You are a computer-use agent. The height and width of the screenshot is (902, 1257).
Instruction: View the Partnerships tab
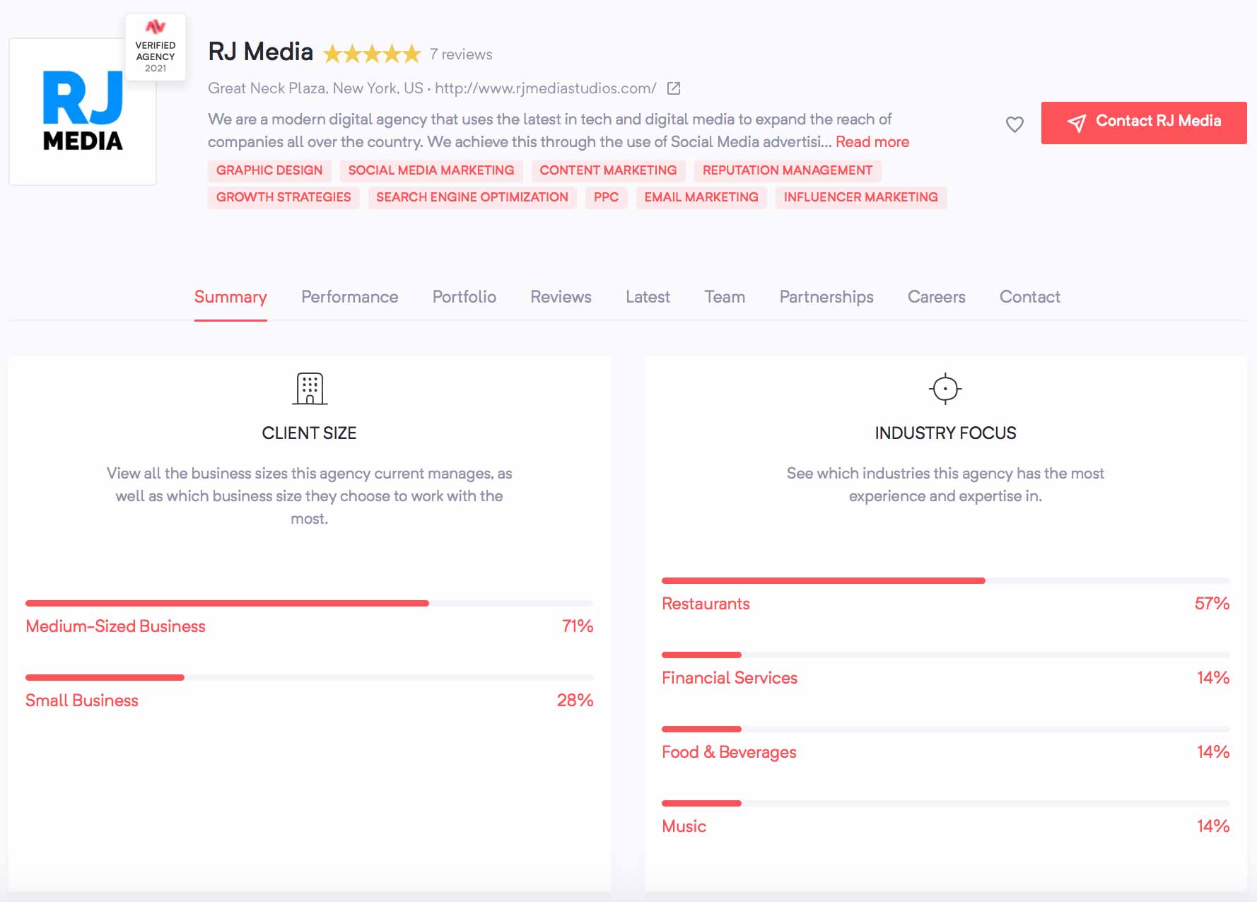pyautogui.click(x=826, y=297)
